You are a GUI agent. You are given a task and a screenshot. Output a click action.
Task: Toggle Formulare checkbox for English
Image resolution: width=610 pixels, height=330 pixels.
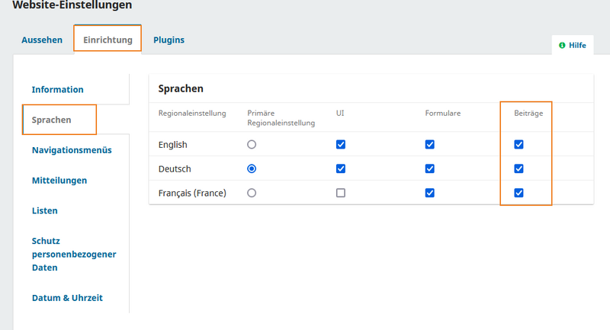coord(430,145)
